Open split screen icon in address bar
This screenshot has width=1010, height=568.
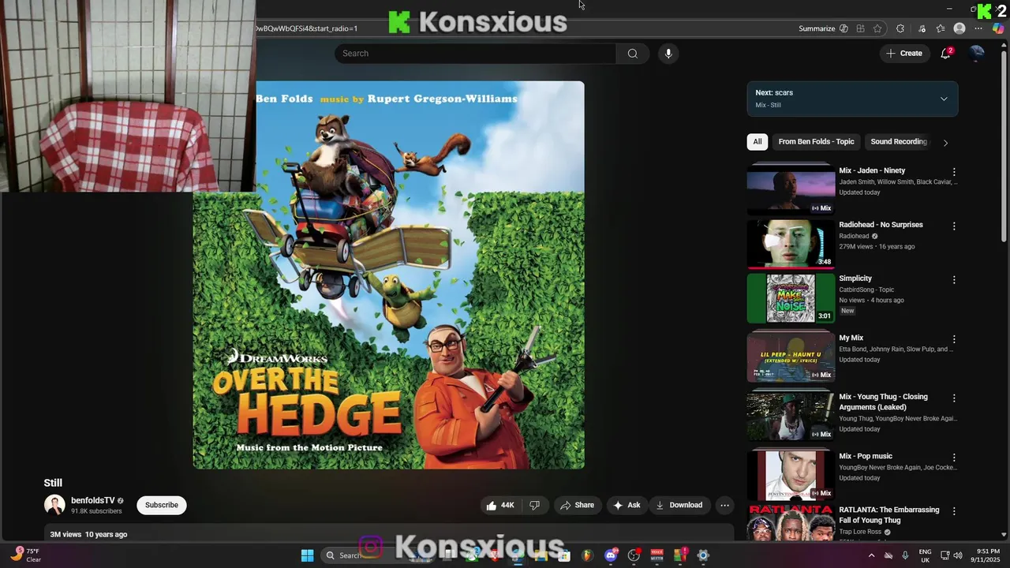click(861, 28)
